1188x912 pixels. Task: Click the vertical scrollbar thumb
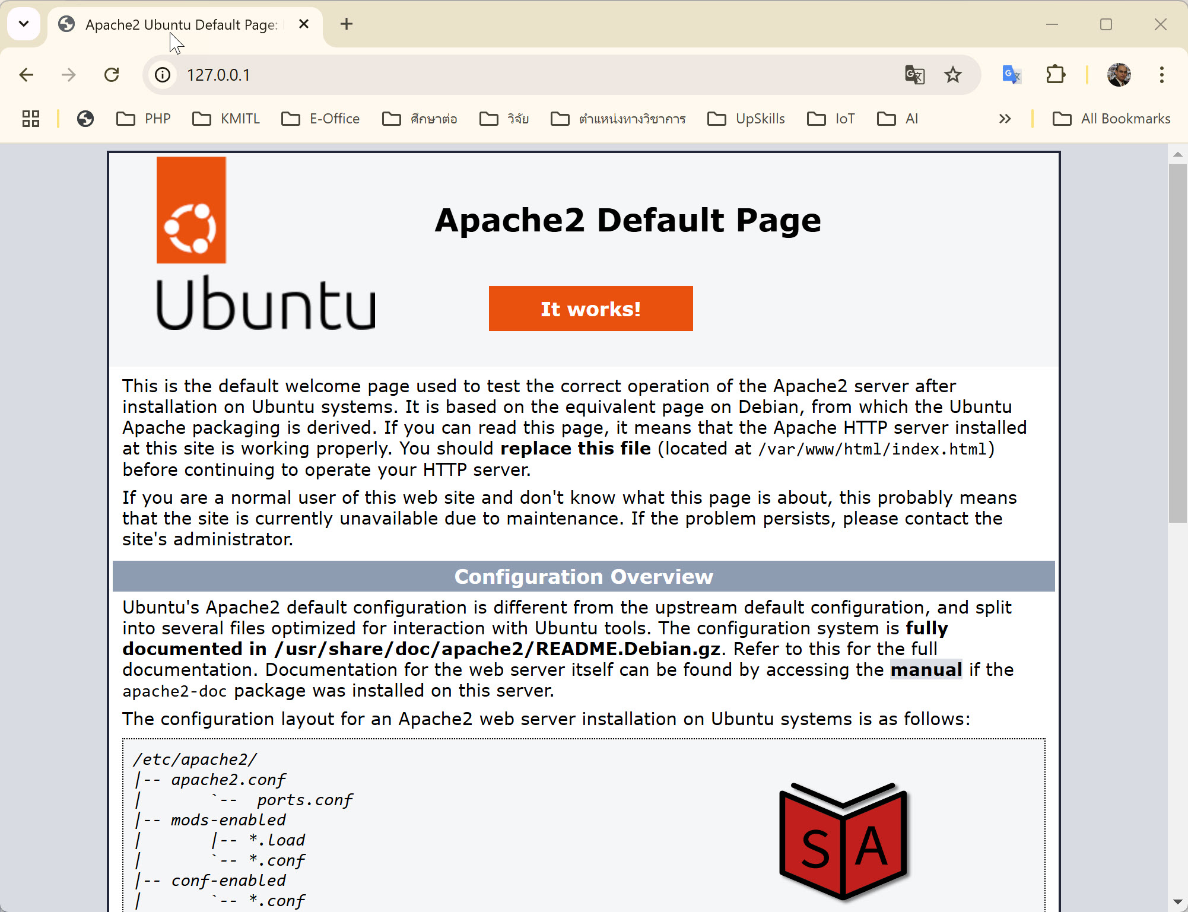1177,343
